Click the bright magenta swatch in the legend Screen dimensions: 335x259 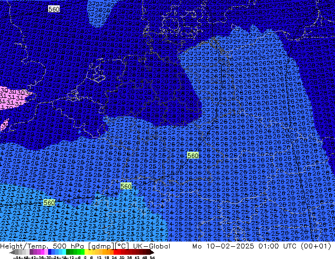point(42,253)
